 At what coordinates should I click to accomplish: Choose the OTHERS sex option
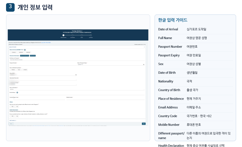coord(25,70)
